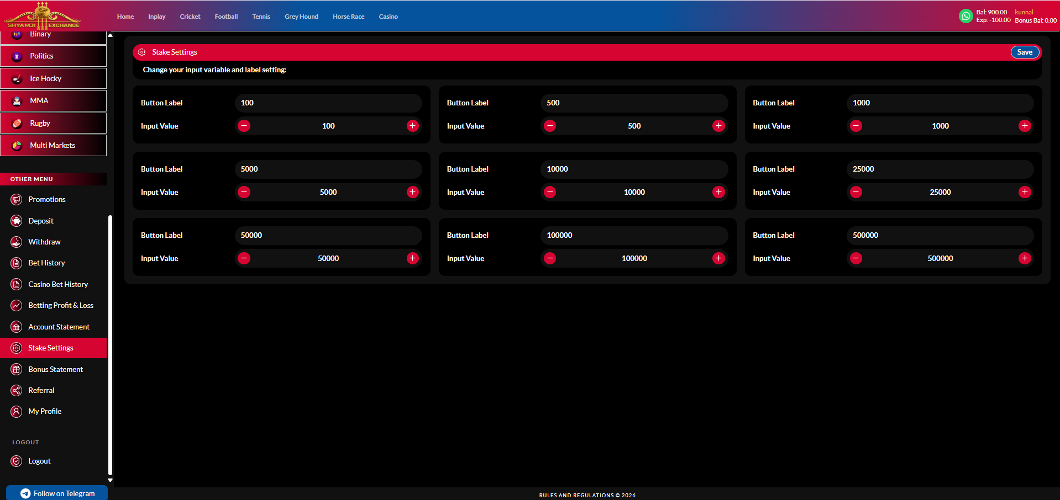Click the Bet History icon

tap(17, 263)
